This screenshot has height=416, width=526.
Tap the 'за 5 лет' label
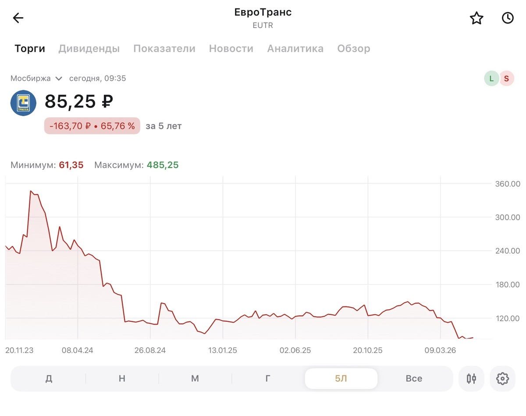pyautogui.click(x=163, y=126)
